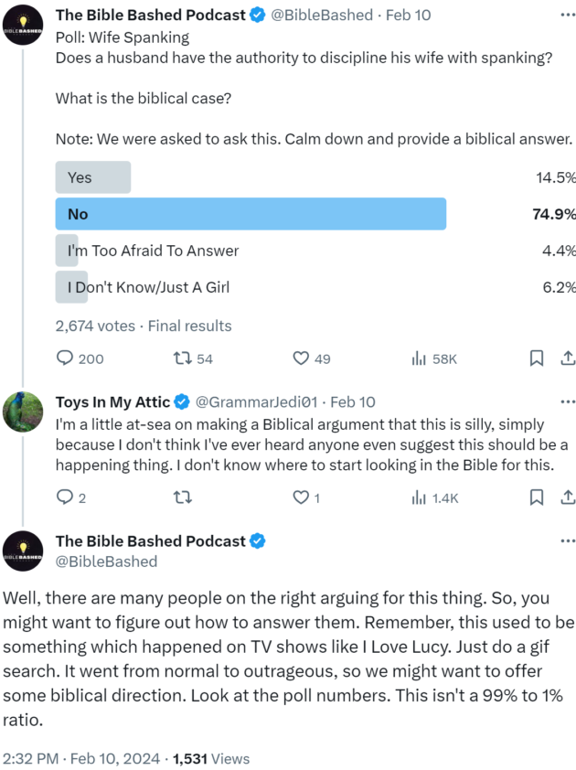Open more options on Toys In My Attic's tweet
Image resolution: width=576 pixels, height=770 pixels.
tap(568, 401)
